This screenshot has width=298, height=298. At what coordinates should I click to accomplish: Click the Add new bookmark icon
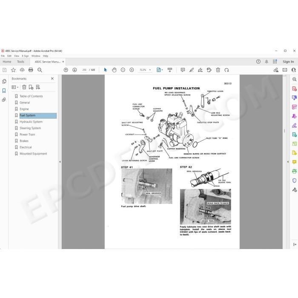pos(31,87)
